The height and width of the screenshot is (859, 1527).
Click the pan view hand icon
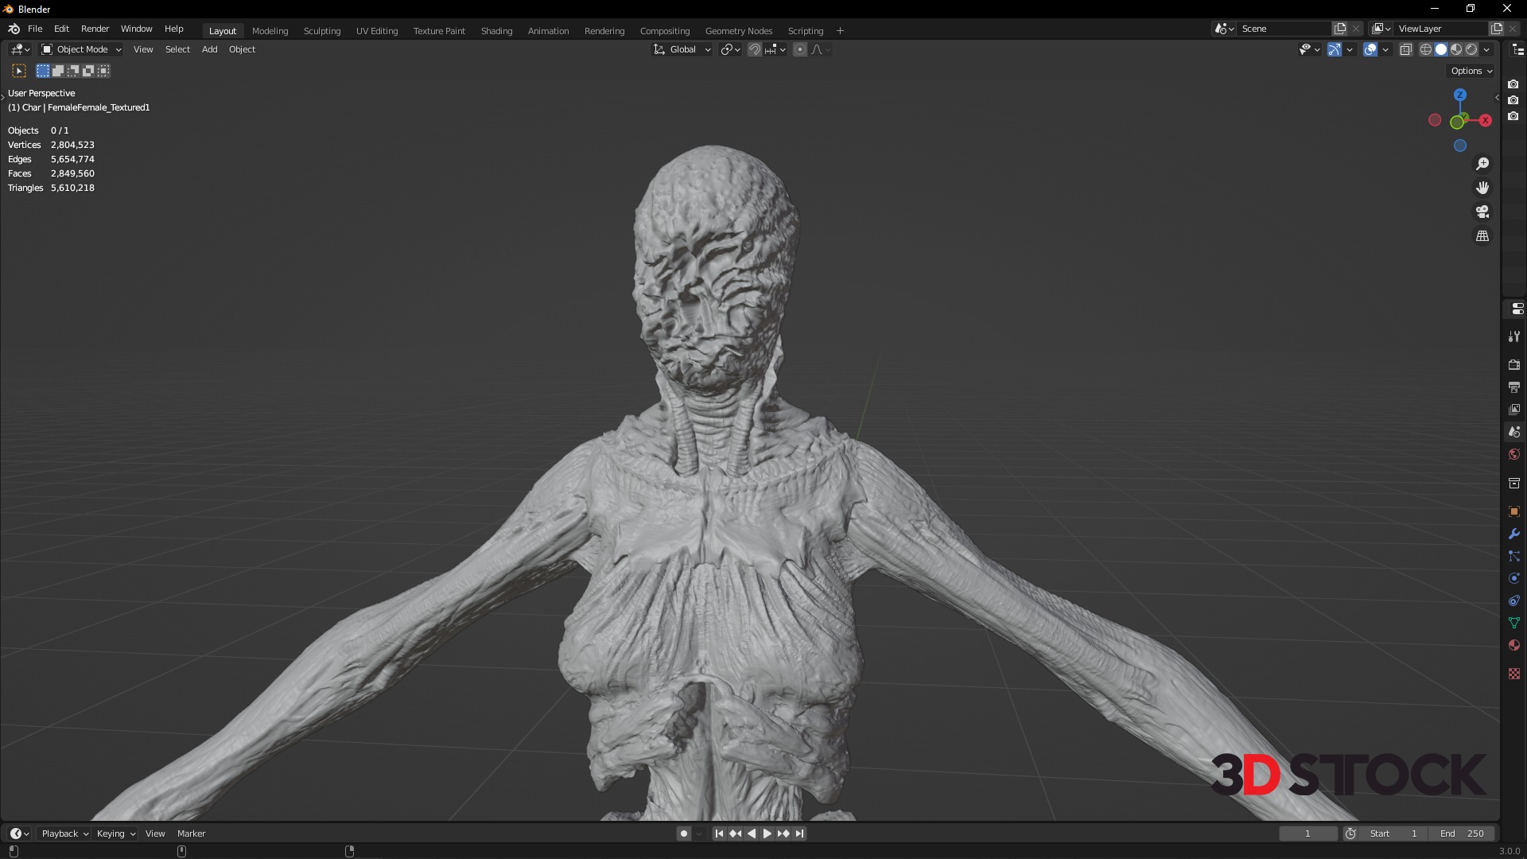tap(1482, 188)
